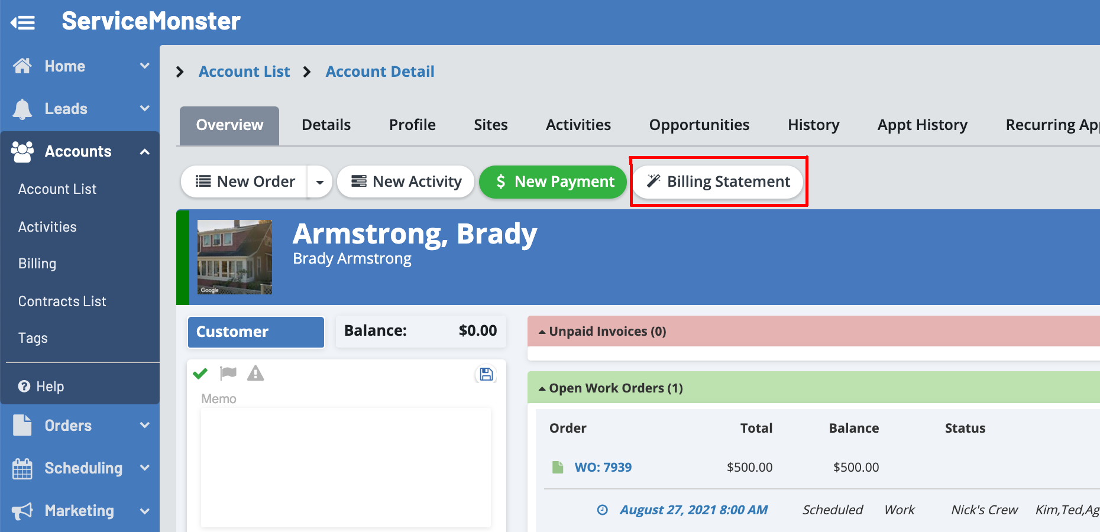Image resolution: width=1100 pixels, height=532 pixels.
Task: Open the New Order dropdown arrow
Action: 320,182
